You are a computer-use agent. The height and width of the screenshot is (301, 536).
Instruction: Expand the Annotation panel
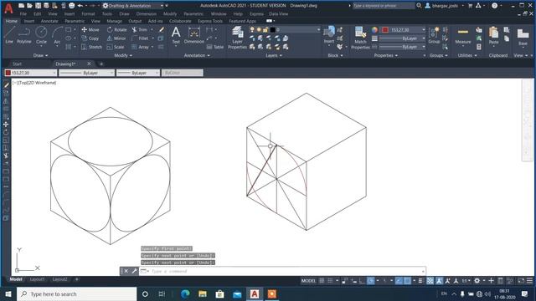(197, 55)
